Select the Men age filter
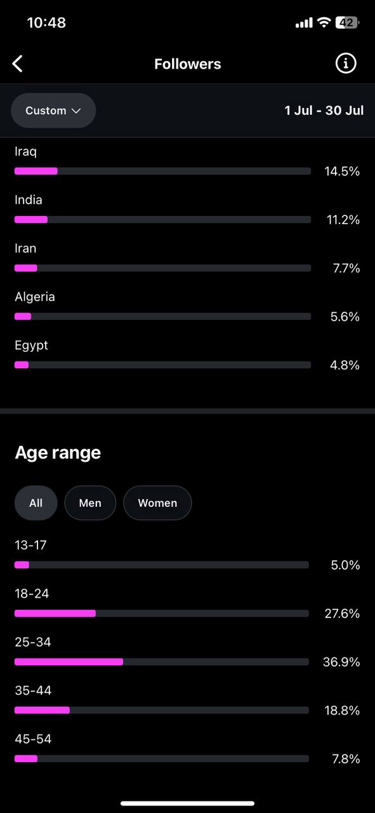 90,503
